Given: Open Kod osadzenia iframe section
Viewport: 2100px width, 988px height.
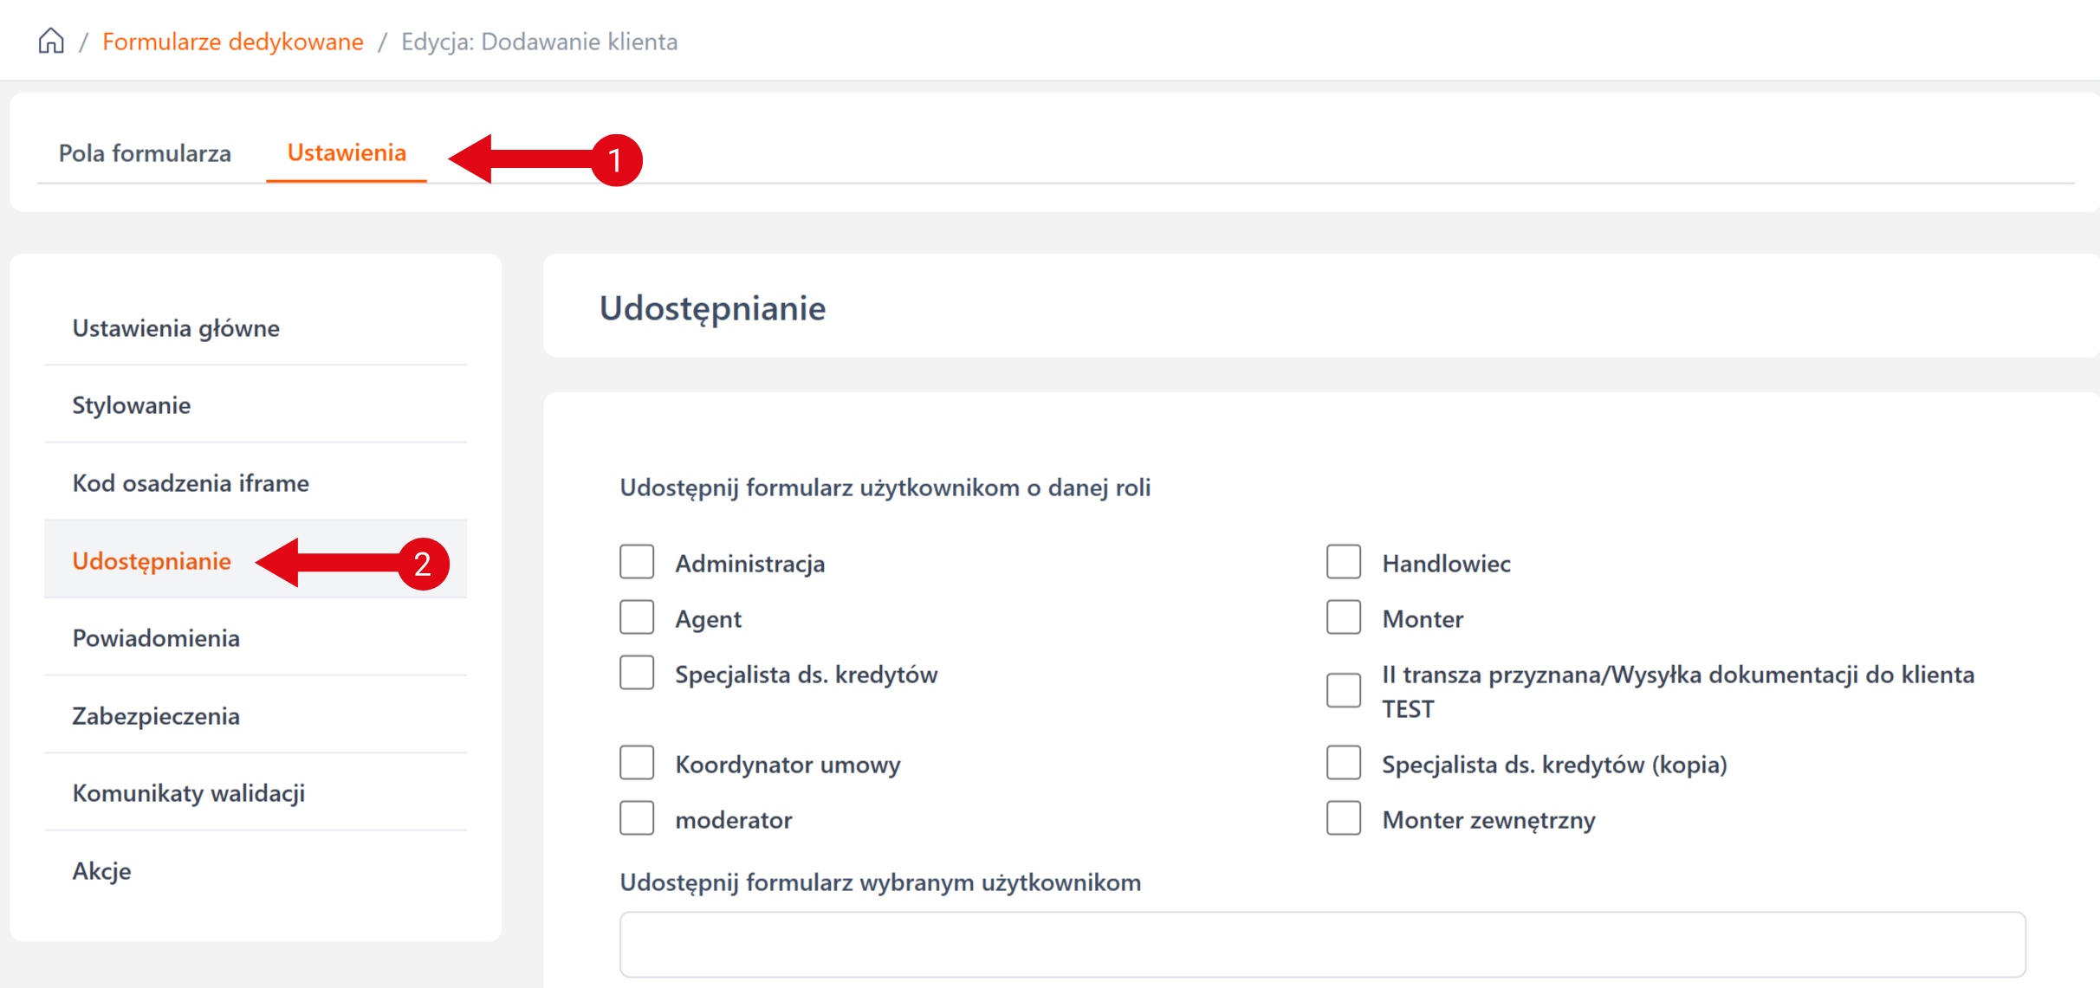Looking at the screenshot, I should click(x=191, y=483).
